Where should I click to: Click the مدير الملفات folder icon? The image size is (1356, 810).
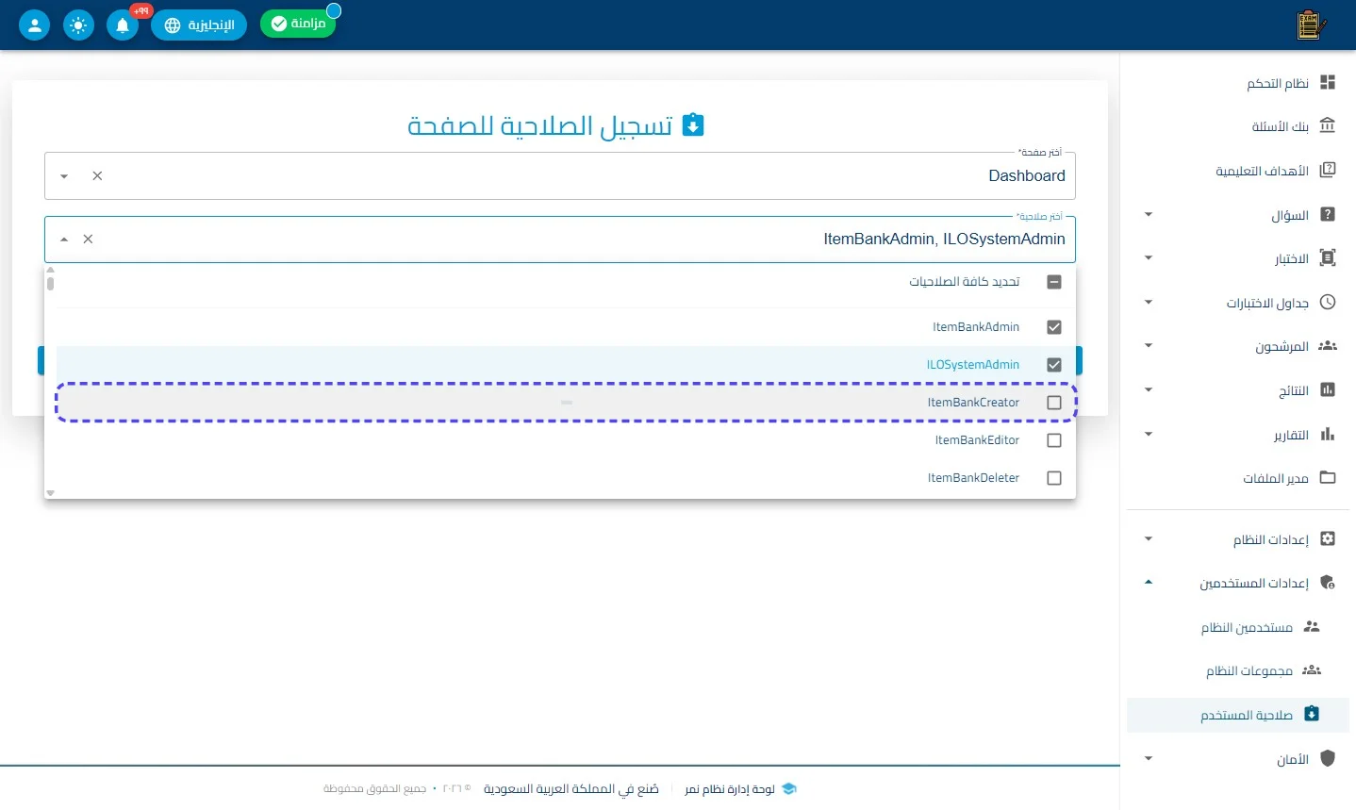(x=1328, y=478)
